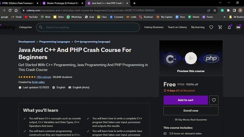Focus the Search for anything field

point(88,27)
